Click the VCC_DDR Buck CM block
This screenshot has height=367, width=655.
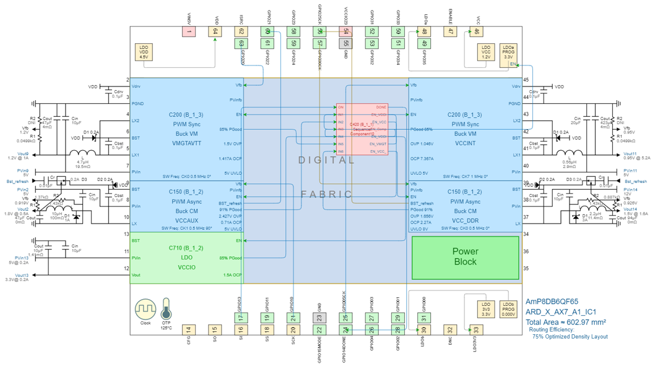[465, 206]
